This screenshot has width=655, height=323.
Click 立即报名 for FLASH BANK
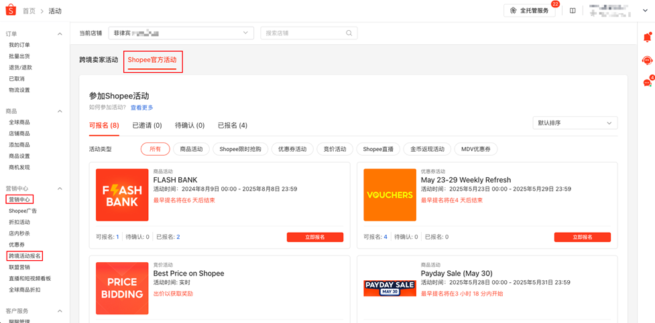click(315, 237)
